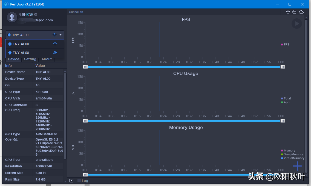
Task: Switch to the Setting tab
Action: pos(30,59)
